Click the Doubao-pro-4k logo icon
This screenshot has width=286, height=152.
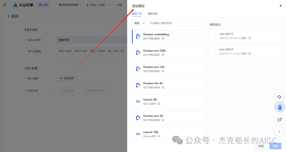[x=138, y=118]
